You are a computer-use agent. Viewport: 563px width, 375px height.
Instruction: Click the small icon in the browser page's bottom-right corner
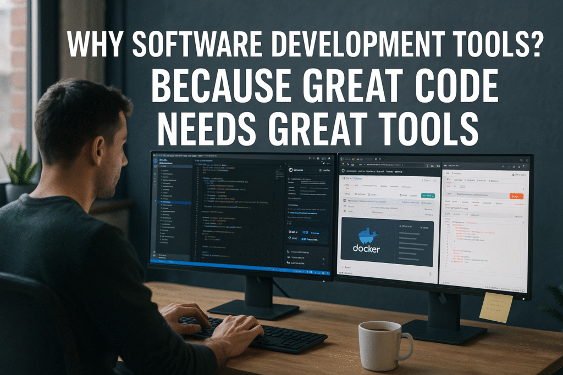429,275
